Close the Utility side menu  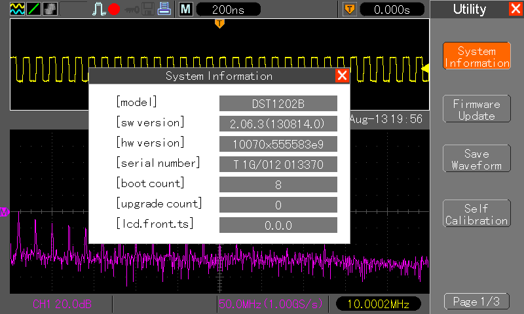[516, 9]
